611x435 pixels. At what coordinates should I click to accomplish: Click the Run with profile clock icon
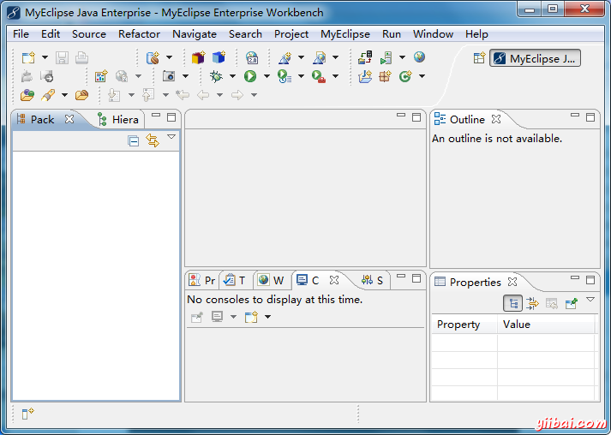[x=285, y=76]
